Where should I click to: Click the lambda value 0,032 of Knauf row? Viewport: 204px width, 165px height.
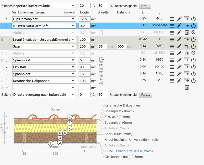tap(143, 39)
